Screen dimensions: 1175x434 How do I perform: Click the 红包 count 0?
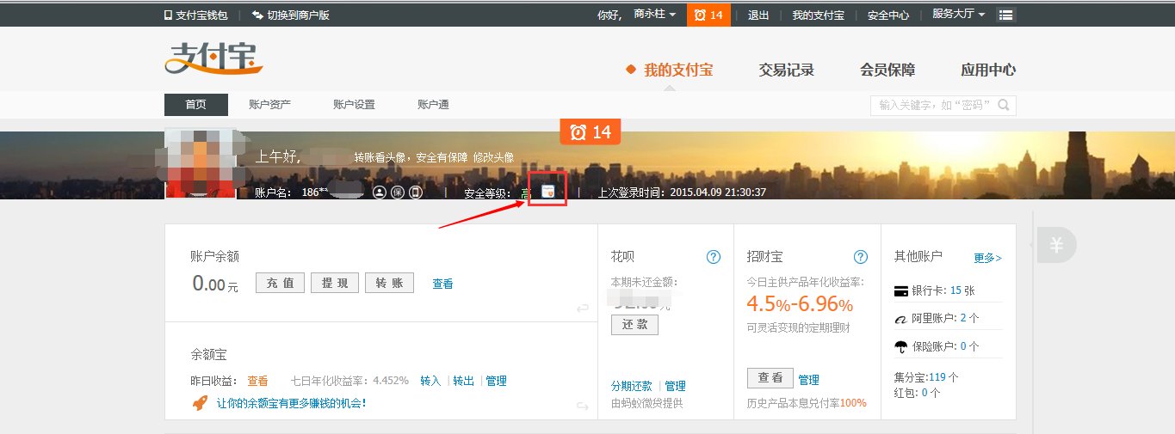click(x=925, y=393)
